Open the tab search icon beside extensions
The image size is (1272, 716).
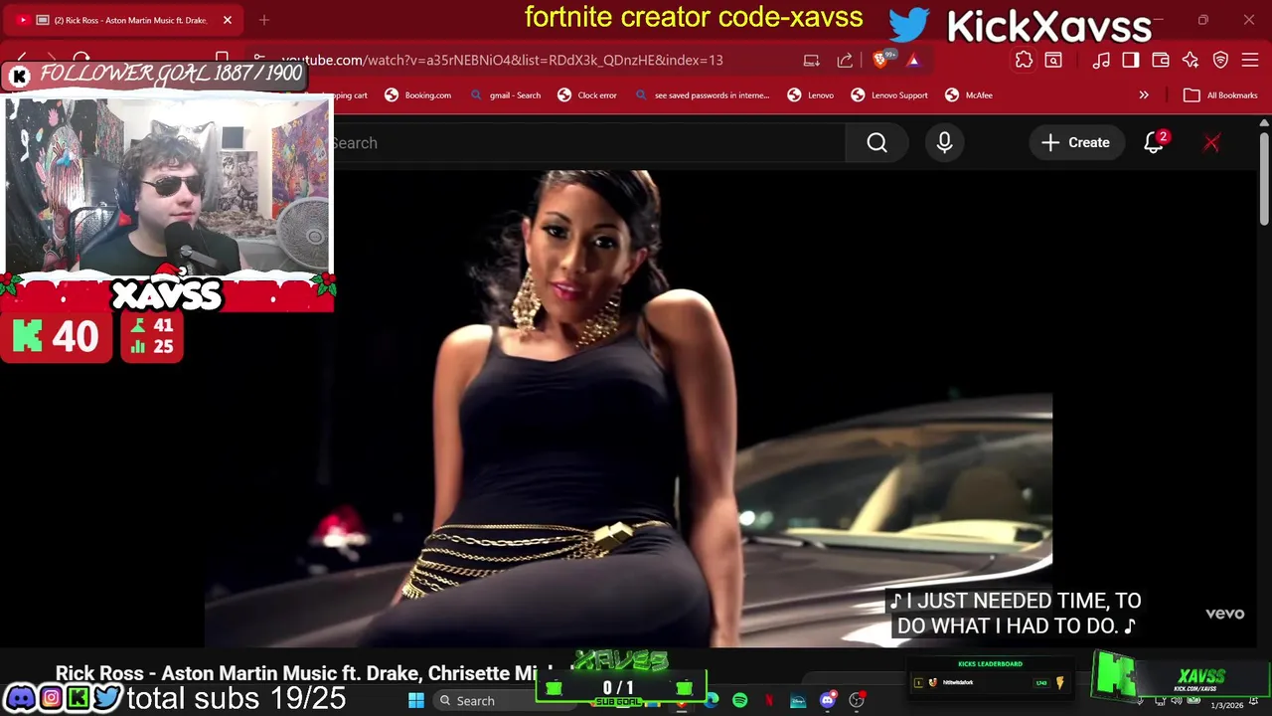pyautogui.click(x=1053, y=61)
